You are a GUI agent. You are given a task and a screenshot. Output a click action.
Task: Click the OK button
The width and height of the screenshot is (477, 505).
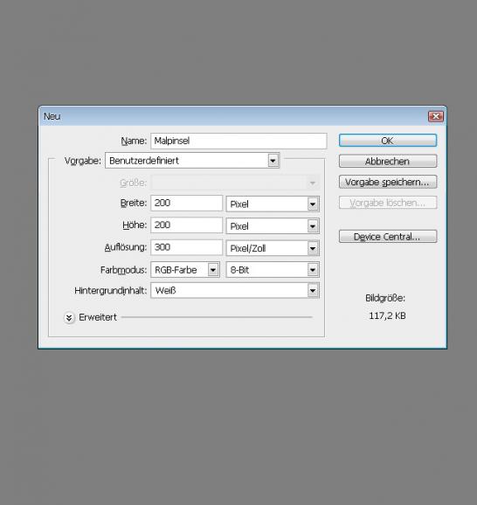point(388,141)
